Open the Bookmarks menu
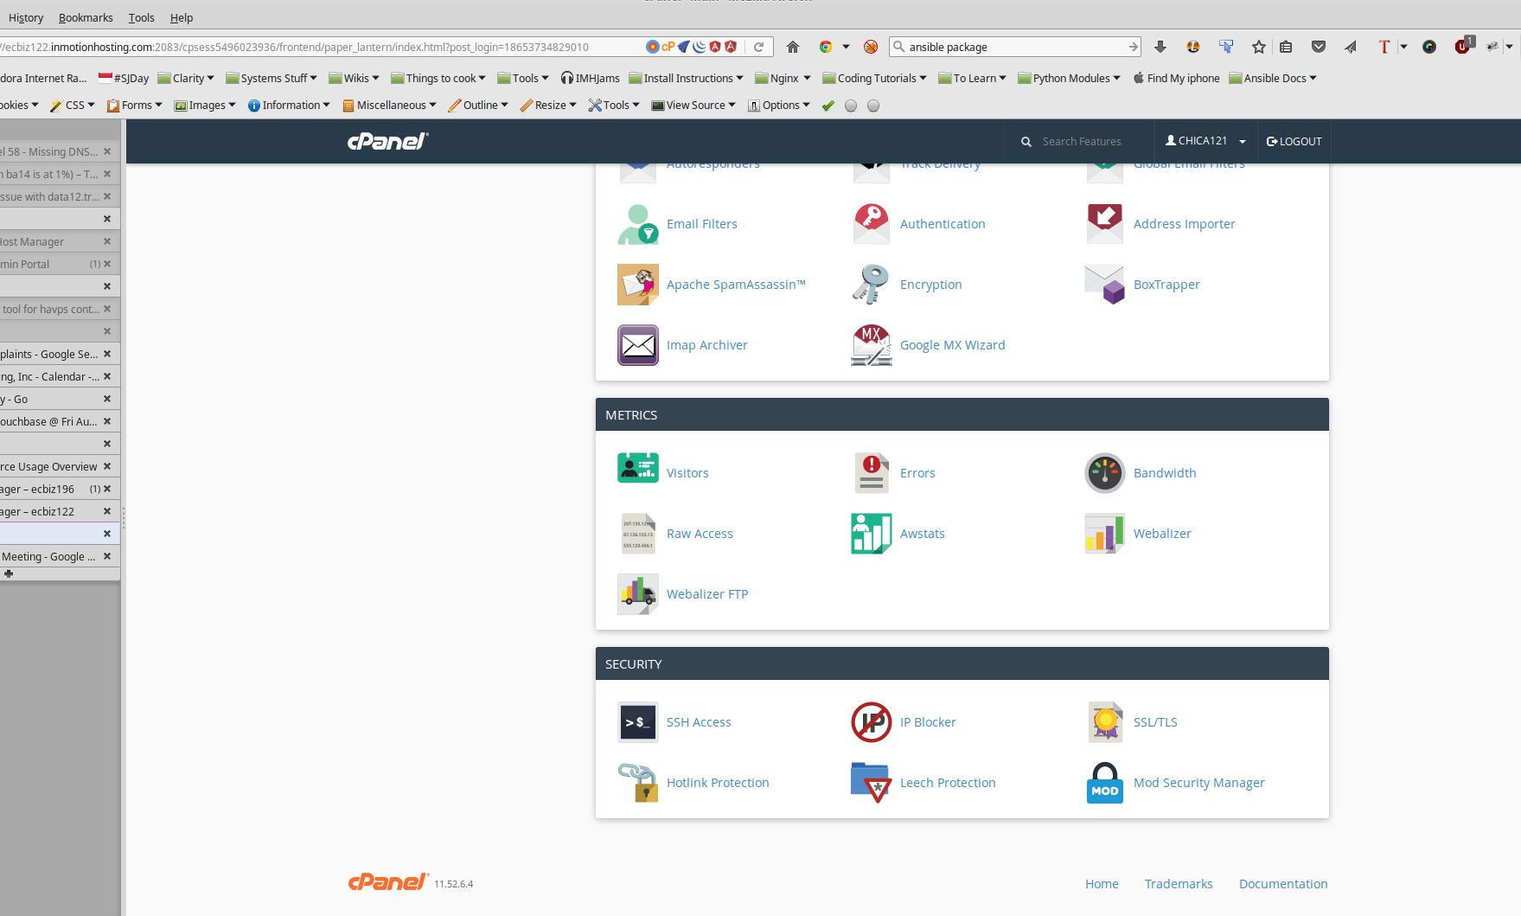Viewport: 1521px width, 916px height. [86, 17]
